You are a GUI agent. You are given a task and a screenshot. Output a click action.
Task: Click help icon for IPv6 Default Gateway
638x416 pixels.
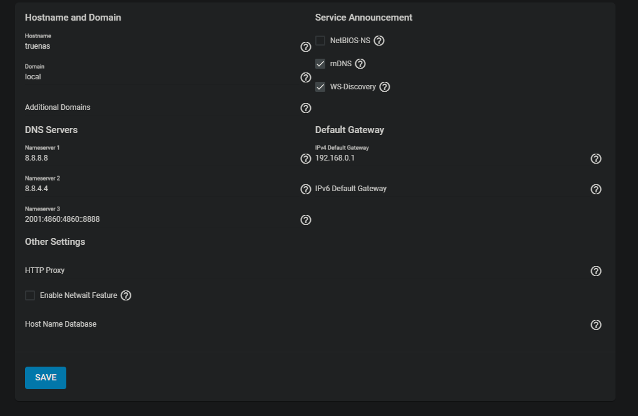[x=596, y=189]
